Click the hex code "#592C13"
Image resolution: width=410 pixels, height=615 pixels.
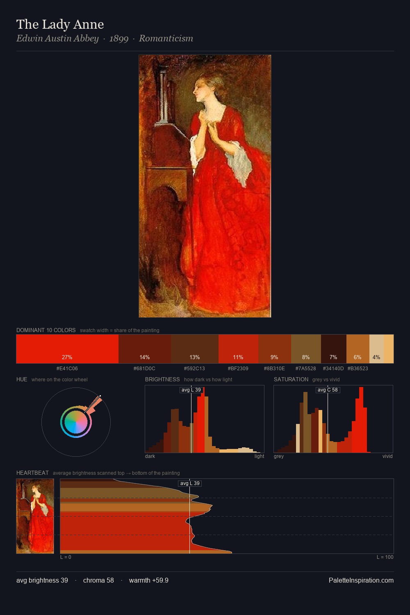pyautogui.click(x=194, y=369)
